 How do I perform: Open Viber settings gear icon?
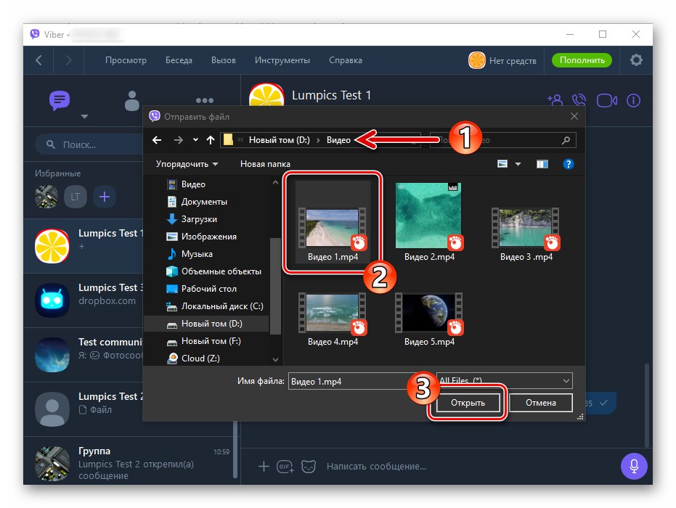pyautogui.click(x=636, y=60)
